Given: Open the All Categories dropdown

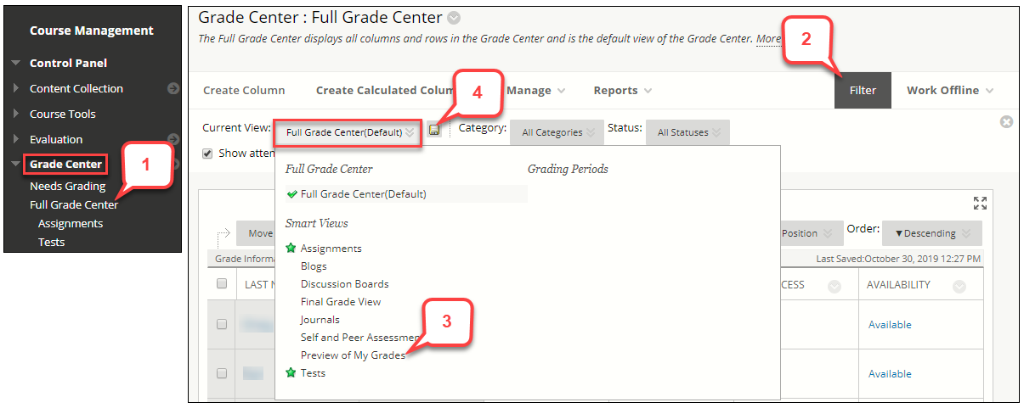Looking at the screenshot, I should [x=557, y=132].
